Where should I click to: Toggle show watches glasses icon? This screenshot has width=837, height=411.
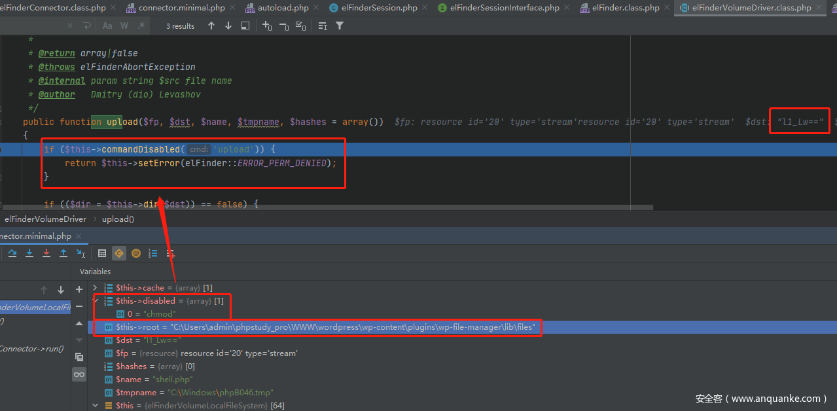click(79, 374)
